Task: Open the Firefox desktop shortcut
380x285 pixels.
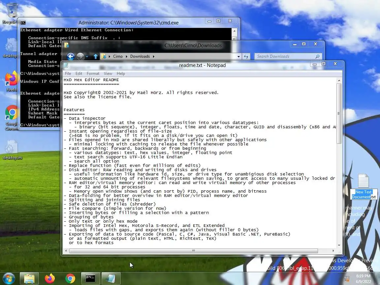Action: coord(12,81)
